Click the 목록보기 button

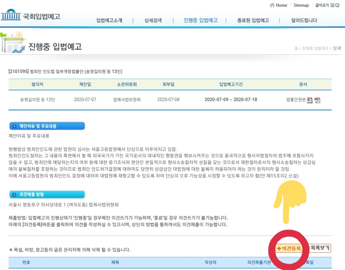click(x=320, y=248)
